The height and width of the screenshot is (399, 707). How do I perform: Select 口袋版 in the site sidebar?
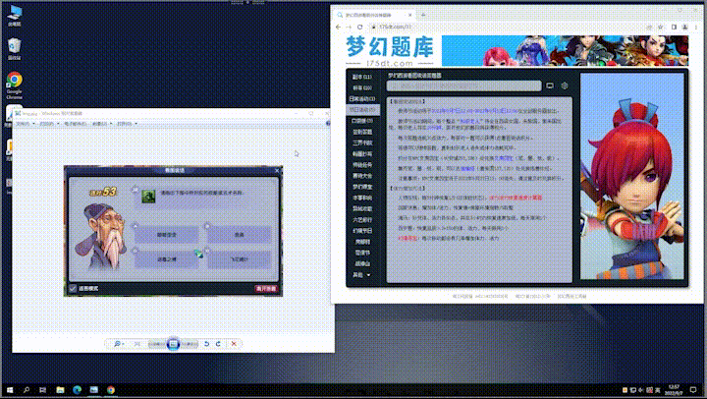click(362, 121)
